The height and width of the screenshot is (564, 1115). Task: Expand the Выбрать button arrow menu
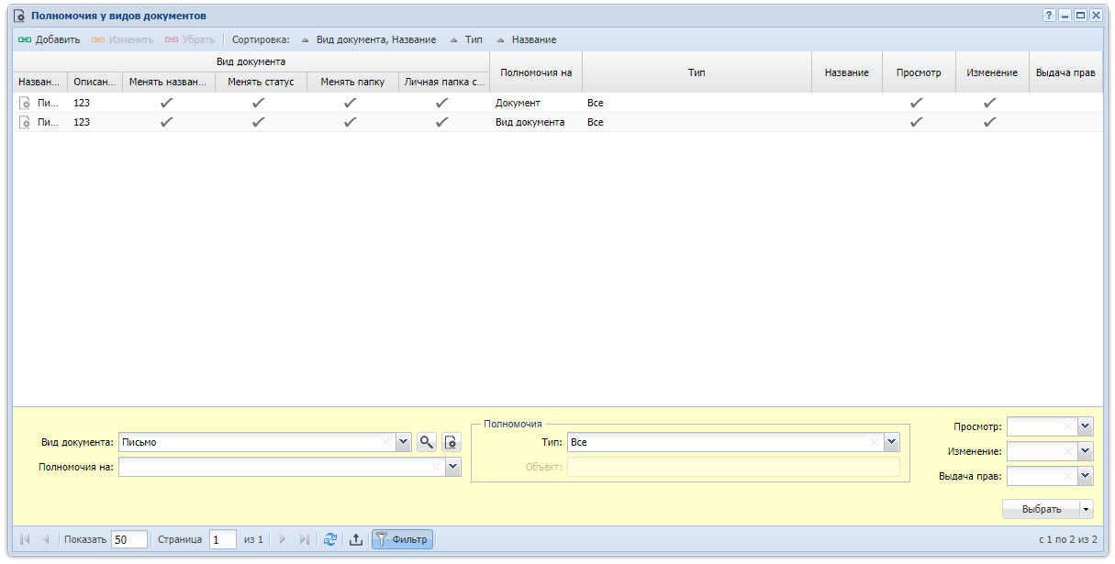coord(1087,509)
